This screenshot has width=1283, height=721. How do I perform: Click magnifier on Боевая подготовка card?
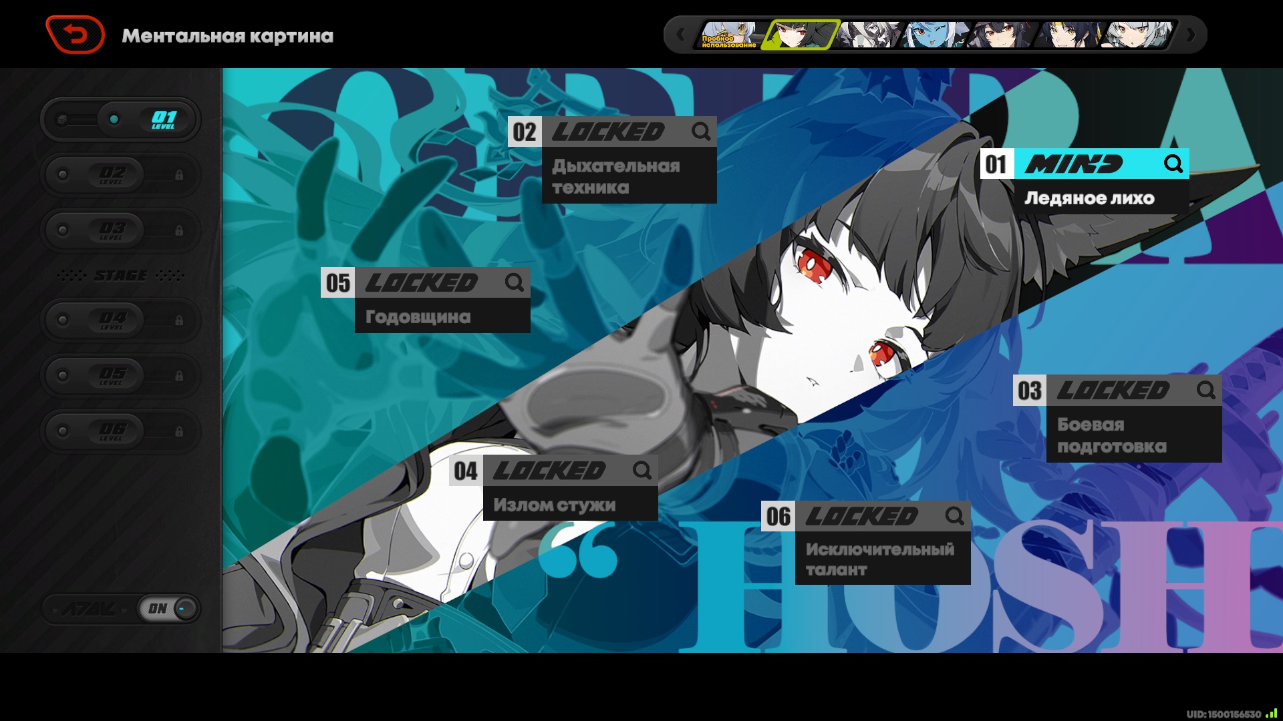1206,391
